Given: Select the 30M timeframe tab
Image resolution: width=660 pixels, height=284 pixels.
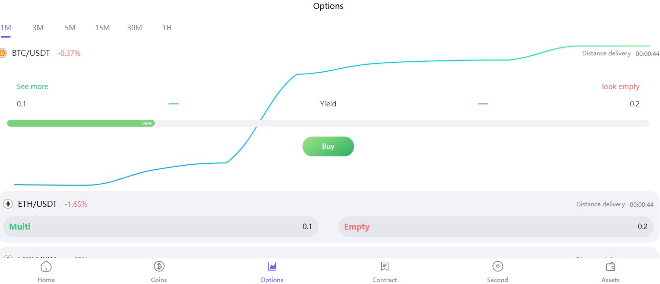Looking at the screenshot, I should point(134,28).
